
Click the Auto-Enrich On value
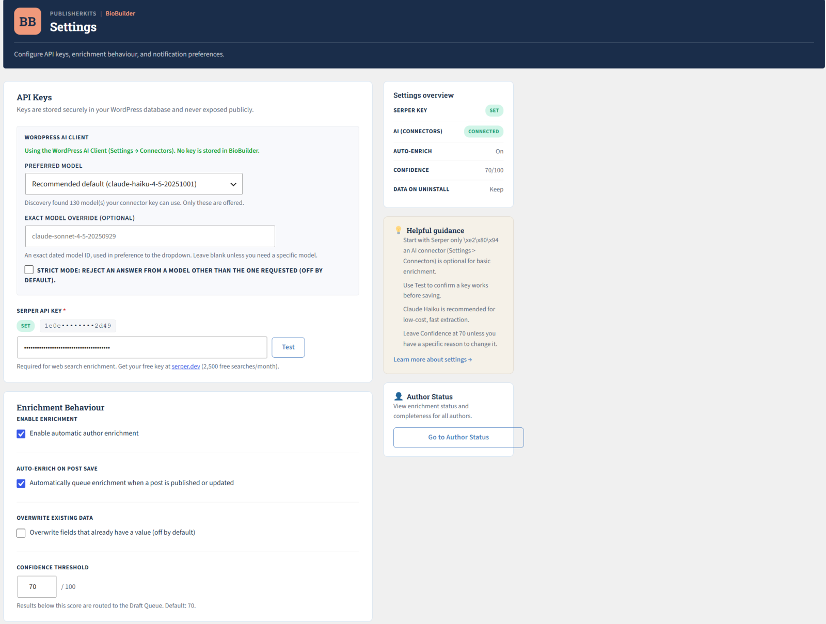[x=499, y=151]
